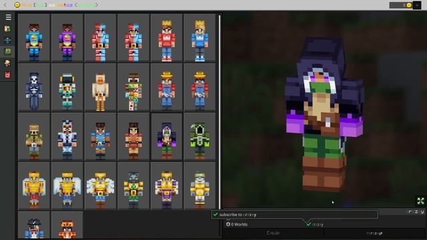This screenshot has width=427, height=240.
Task: Select the khaki safari explorer skin
Action: (34, 137)
